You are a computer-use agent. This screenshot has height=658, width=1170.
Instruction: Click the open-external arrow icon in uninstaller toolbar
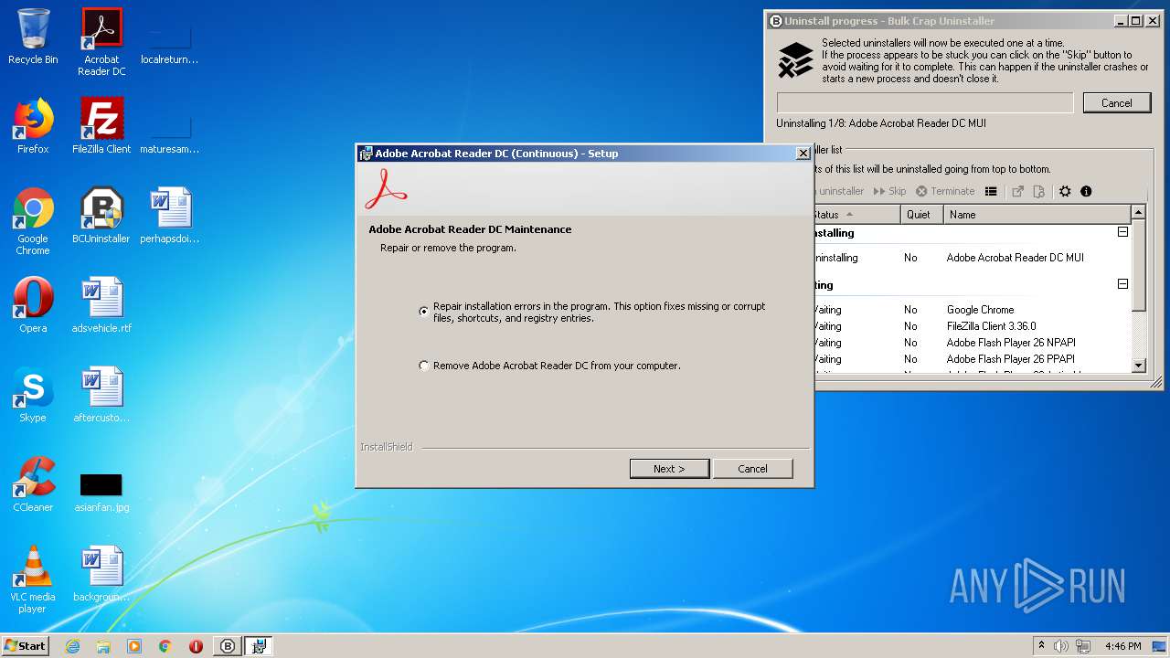pos(1017,191)
